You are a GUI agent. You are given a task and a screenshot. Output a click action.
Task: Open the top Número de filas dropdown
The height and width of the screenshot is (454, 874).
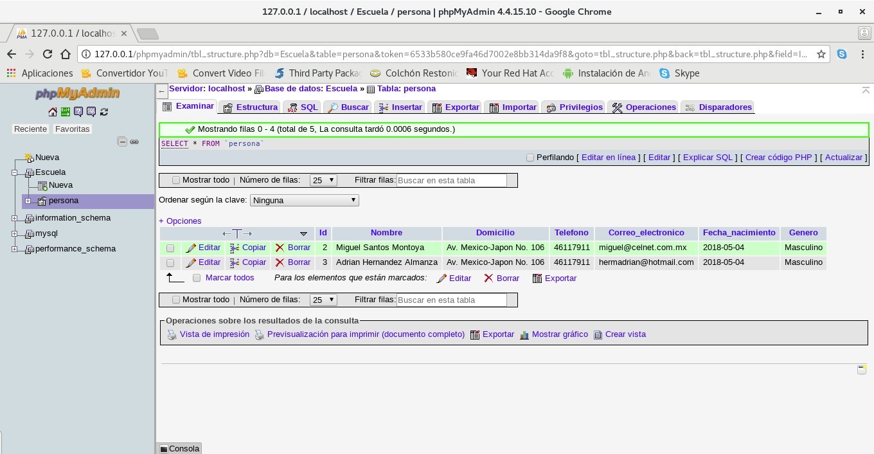click(323, 181)
